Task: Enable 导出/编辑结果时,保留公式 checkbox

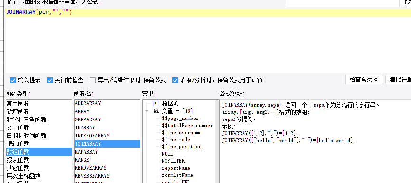Action: [x=93, y=81]
